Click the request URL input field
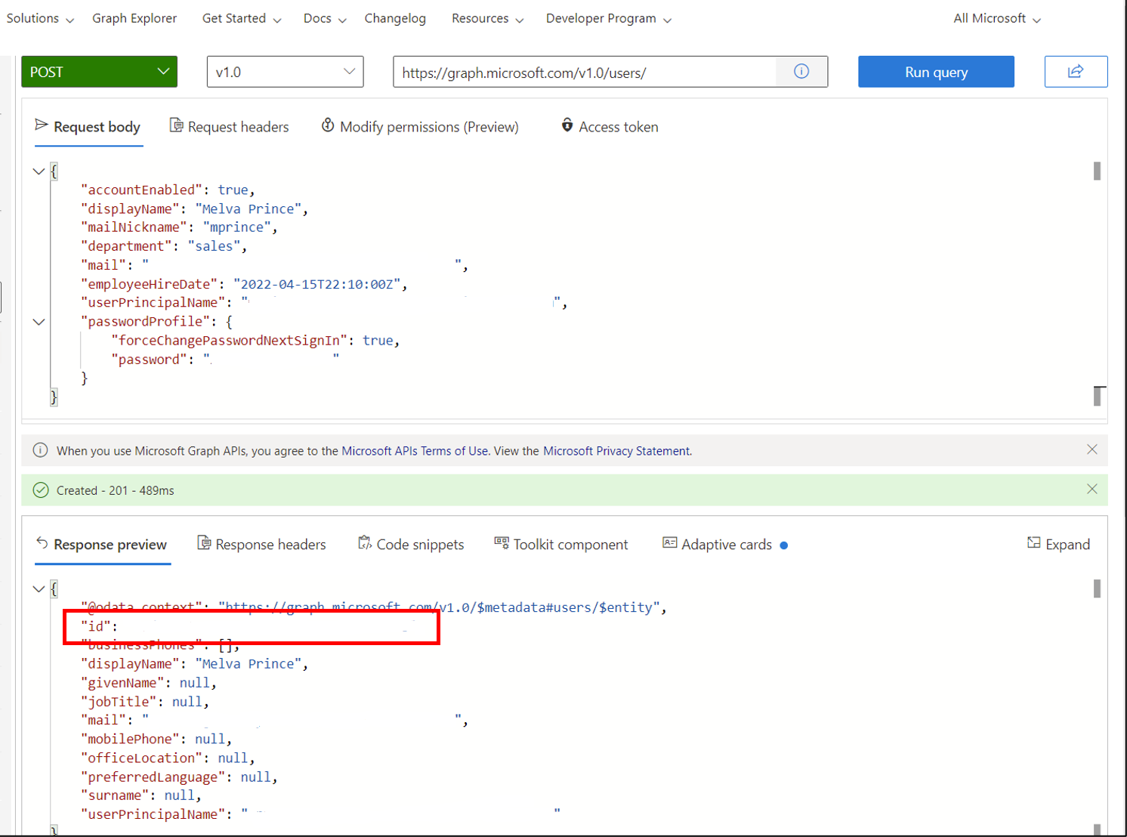The height and width of the screenshot is (837, 1127). click(x=584, y=73)
